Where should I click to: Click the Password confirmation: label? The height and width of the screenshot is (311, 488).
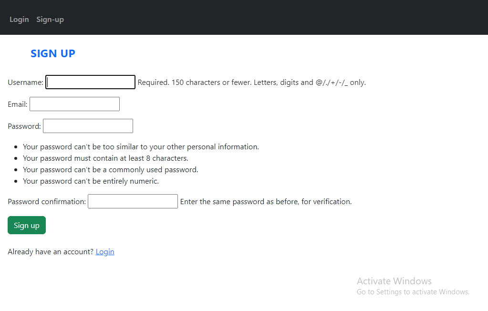click(x=47, y=201)
